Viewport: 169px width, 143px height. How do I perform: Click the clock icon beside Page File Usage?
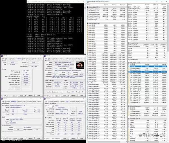(88, 20)
